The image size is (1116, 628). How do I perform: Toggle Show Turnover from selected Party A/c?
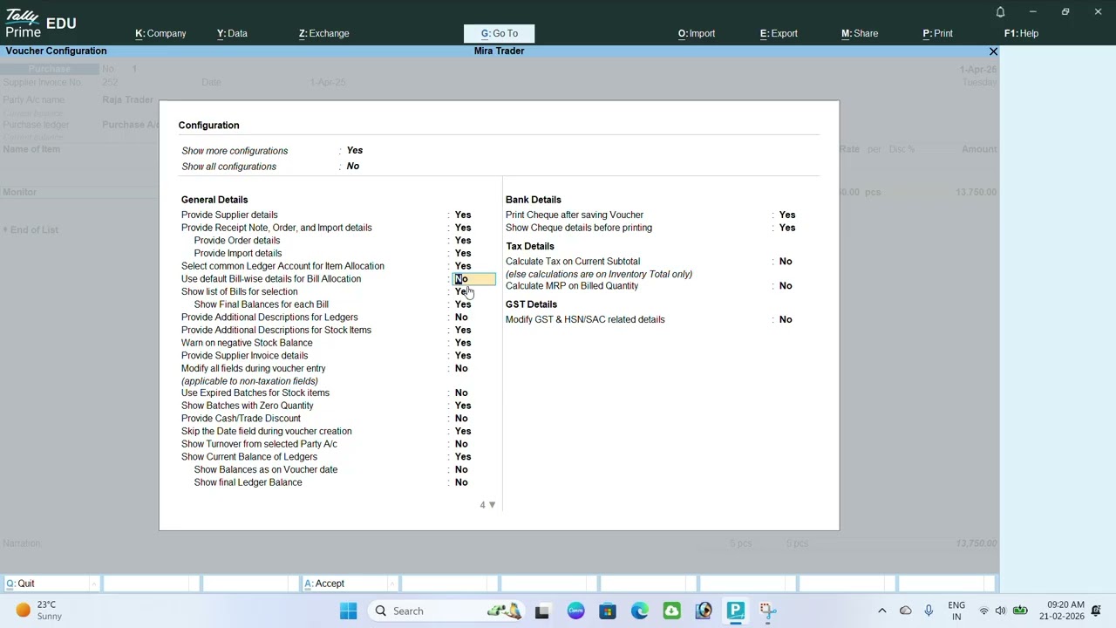461,444
